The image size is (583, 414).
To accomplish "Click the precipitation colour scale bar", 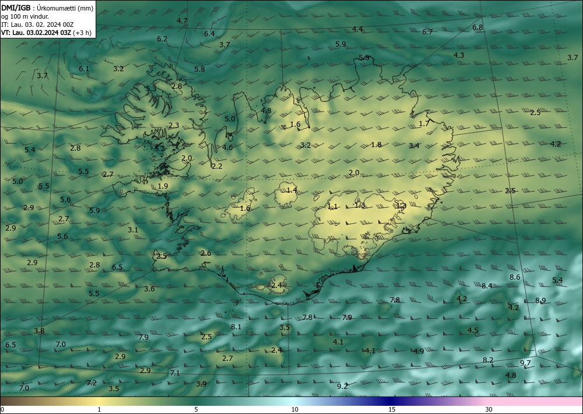I will 291,401.
